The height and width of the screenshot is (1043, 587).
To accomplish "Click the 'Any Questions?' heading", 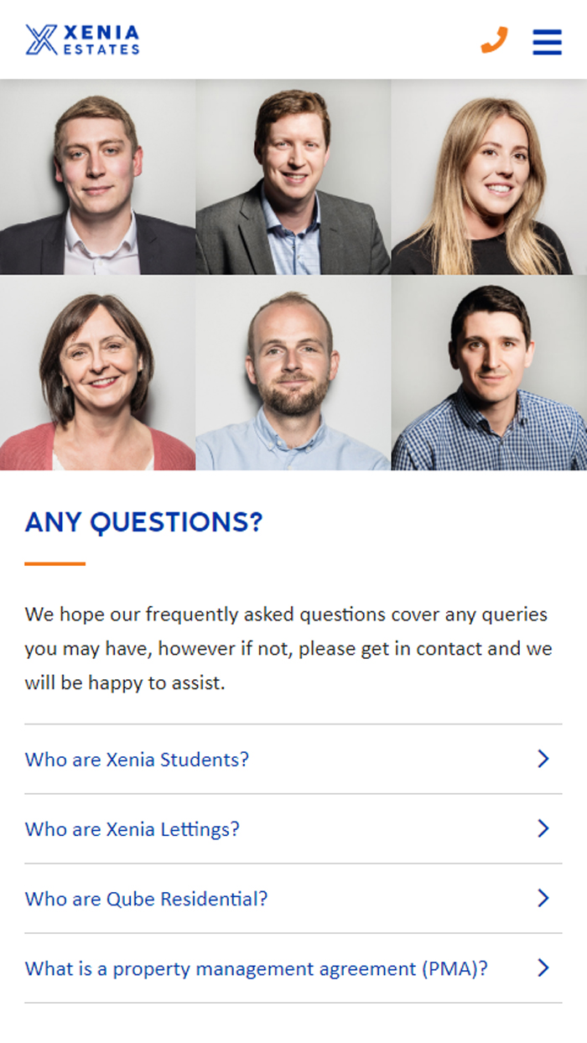I will tap(143, 522).
